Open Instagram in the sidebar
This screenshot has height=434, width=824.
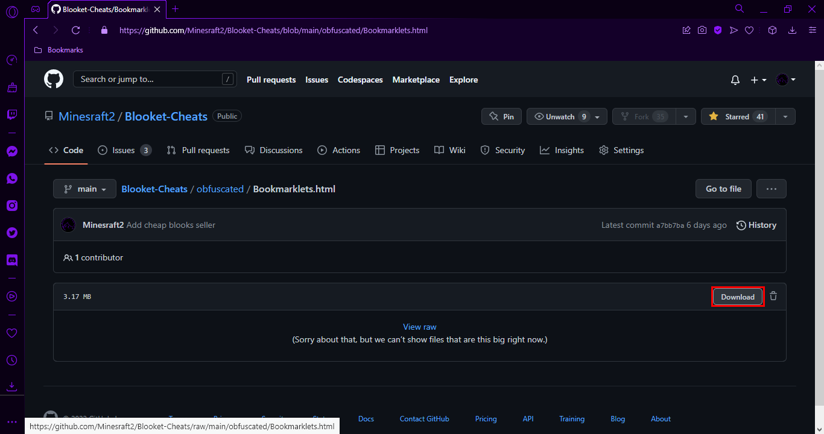12,206
